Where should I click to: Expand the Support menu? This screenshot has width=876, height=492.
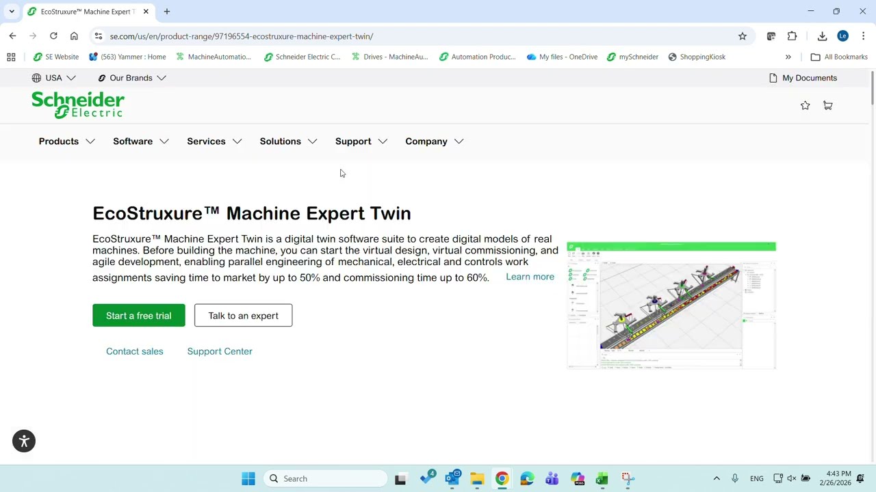coord(361,141)
